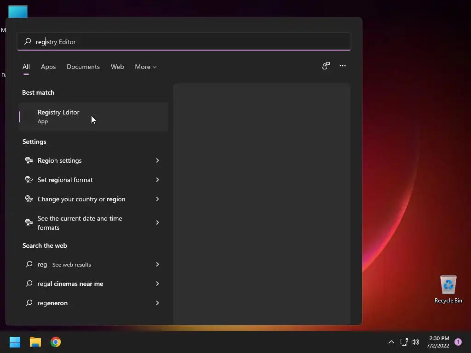
Task: Click the search box containing 'registry Editor'
Action: (x=184, y=42)
